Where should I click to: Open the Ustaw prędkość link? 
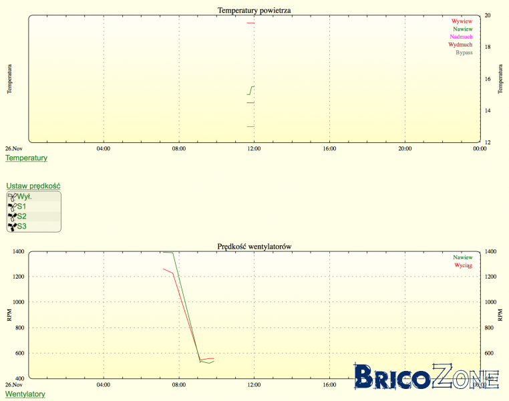(33, 186)
